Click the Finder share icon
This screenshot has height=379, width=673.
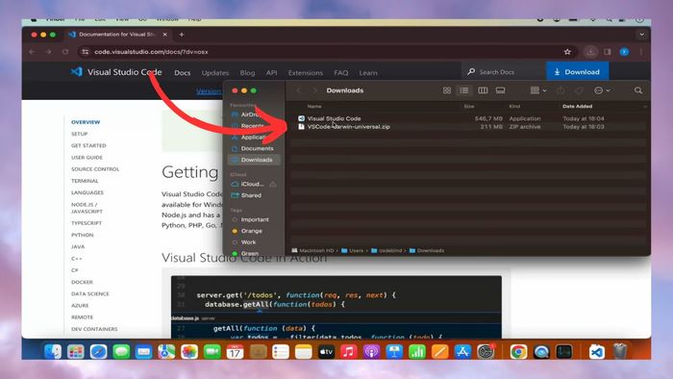tap(561, 90)
